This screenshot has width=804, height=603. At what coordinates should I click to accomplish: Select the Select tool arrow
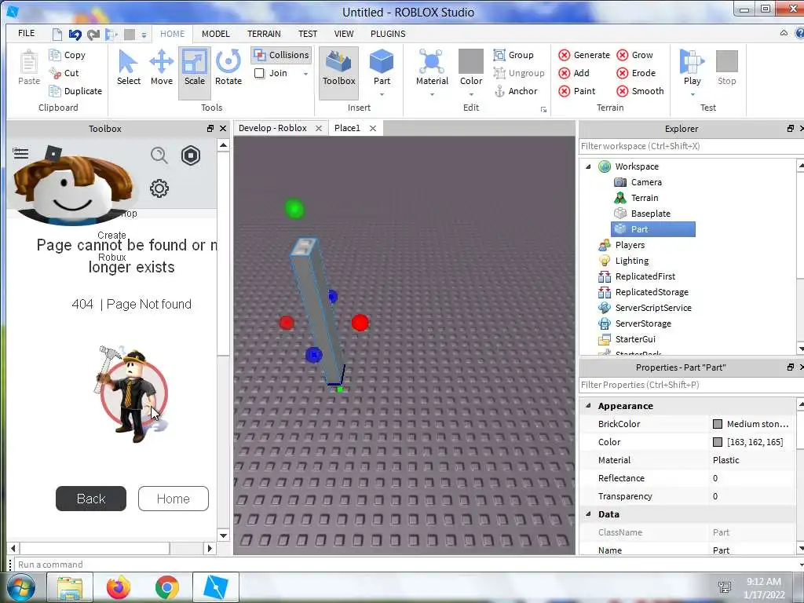pos(128,68)
